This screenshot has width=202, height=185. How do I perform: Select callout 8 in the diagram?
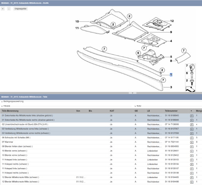[x=171, y=61]
